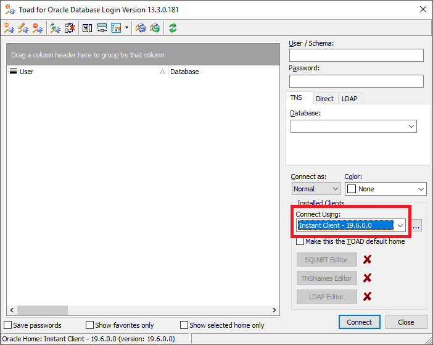This screenshot has width=433, height=345.
Task: Click the green refresh arrows icon
Action: (173, 28)
